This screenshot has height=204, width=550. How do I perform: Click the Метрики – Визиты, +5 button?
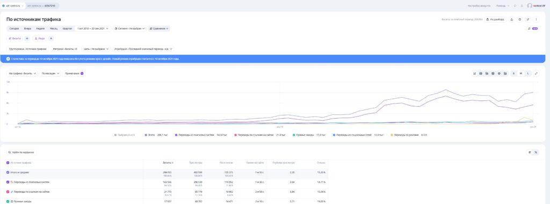(x=65, y=49)
